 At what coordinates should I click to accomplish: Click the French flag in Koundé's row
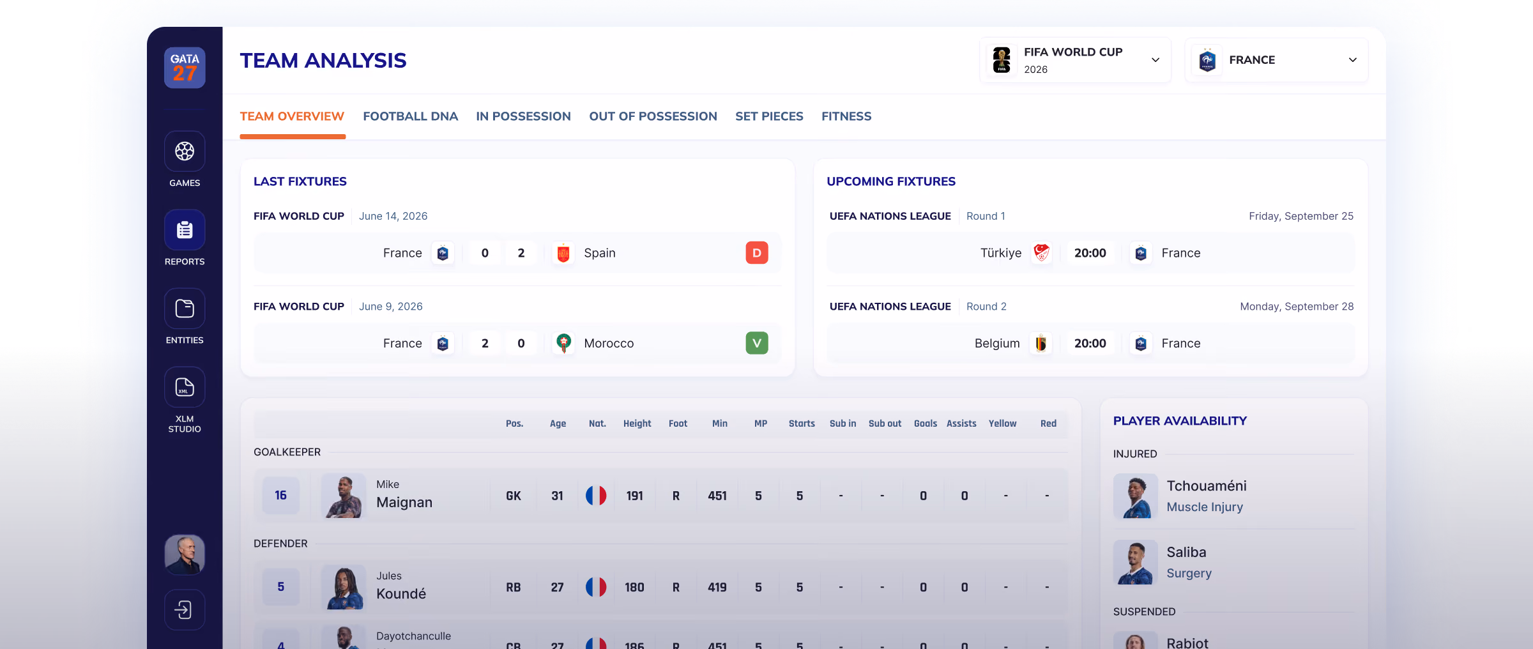pyautogui.click(x=596, y=587)
